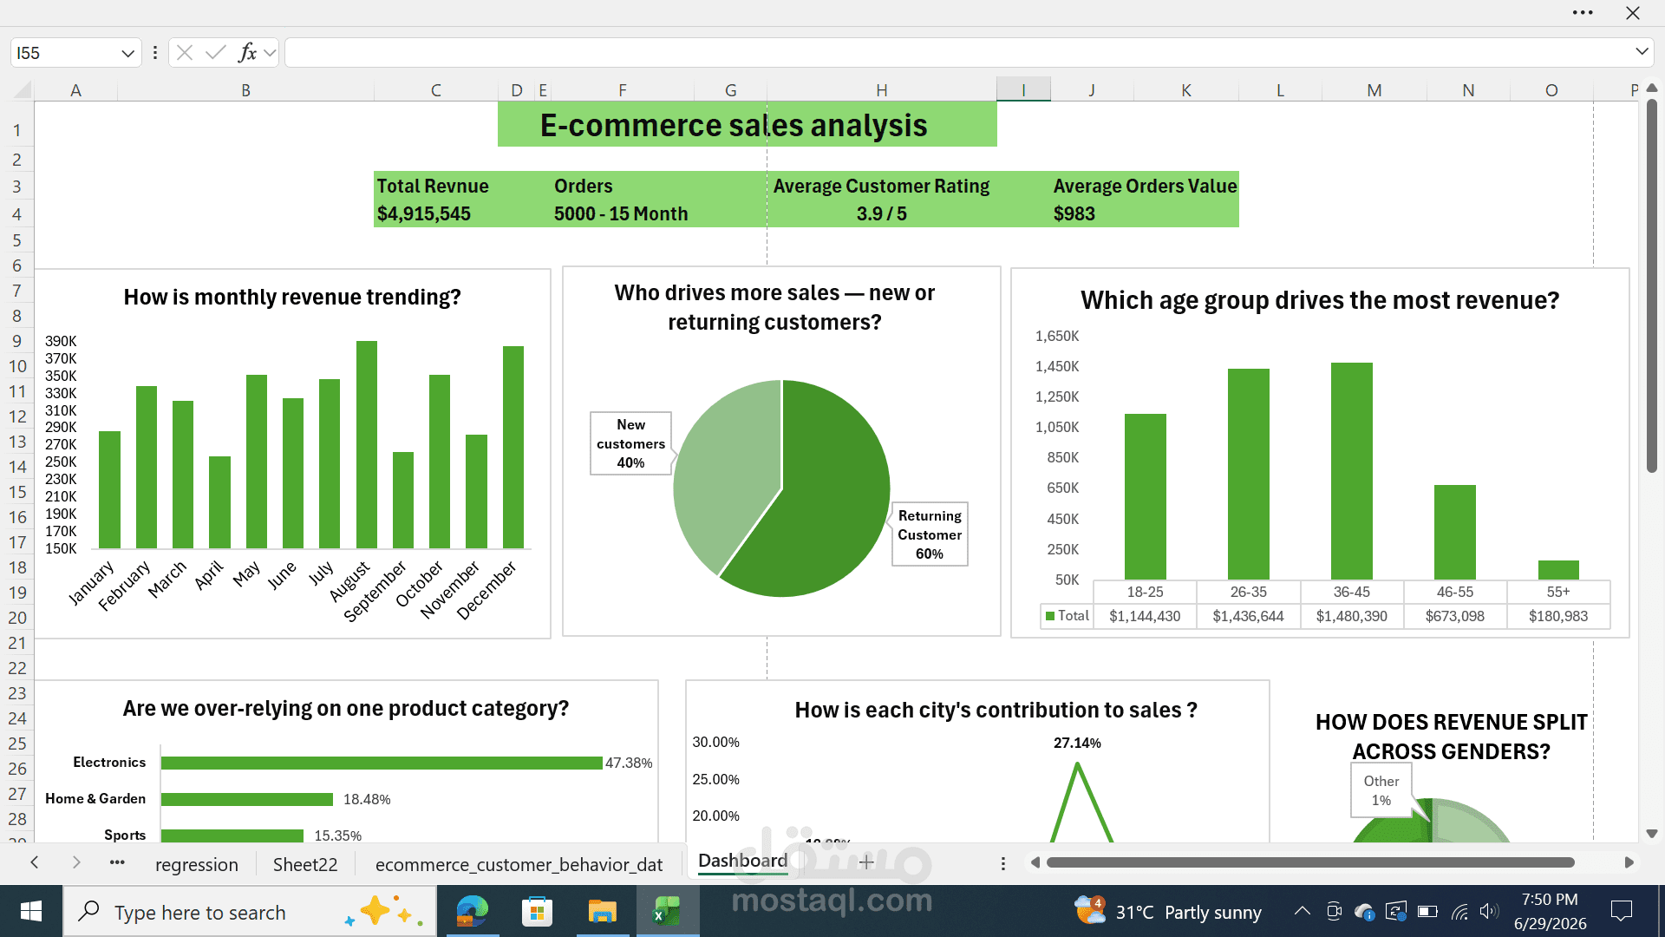Click the three-dots more options icon at top
Screen dimensions: 1665x937
[1583, 13]
